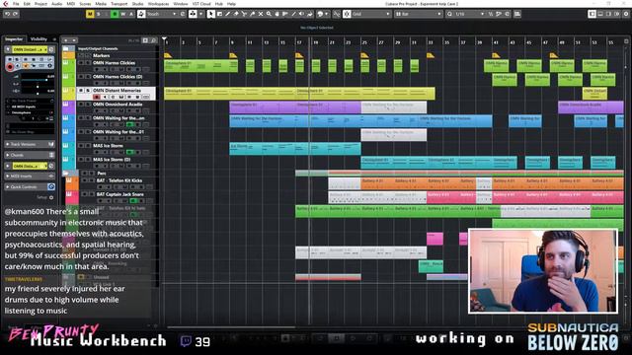Switch to the Inspector tab
The image size is (632, 355).
point(14,39)
